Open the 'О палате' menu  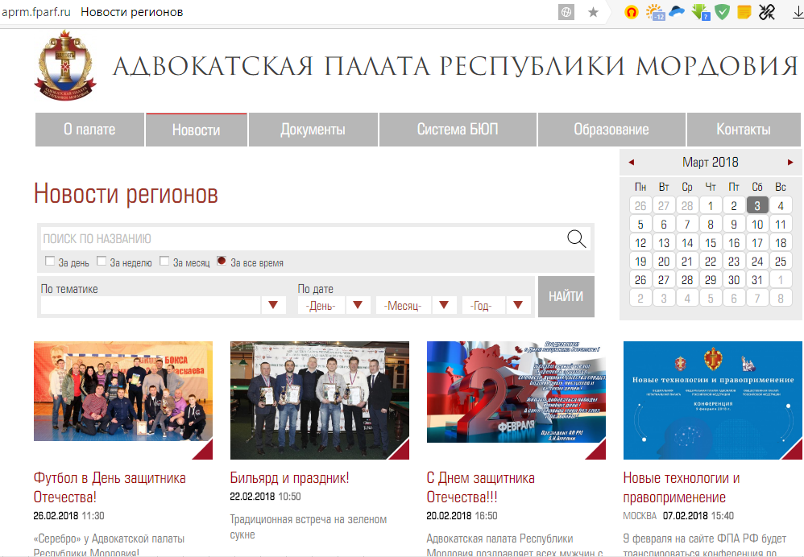[x=89, y=130]
